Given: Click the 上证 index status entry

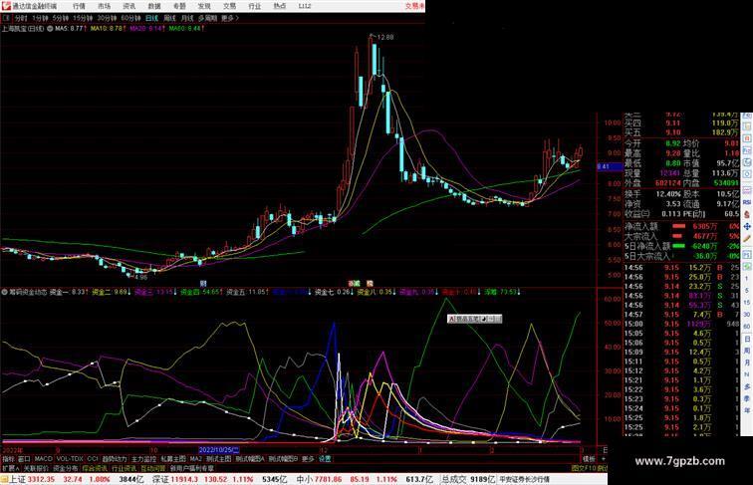Looking at the screenshot, I should click(x=76, y=479).
